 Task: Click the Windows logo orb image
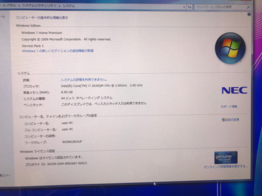coord(230,48)
